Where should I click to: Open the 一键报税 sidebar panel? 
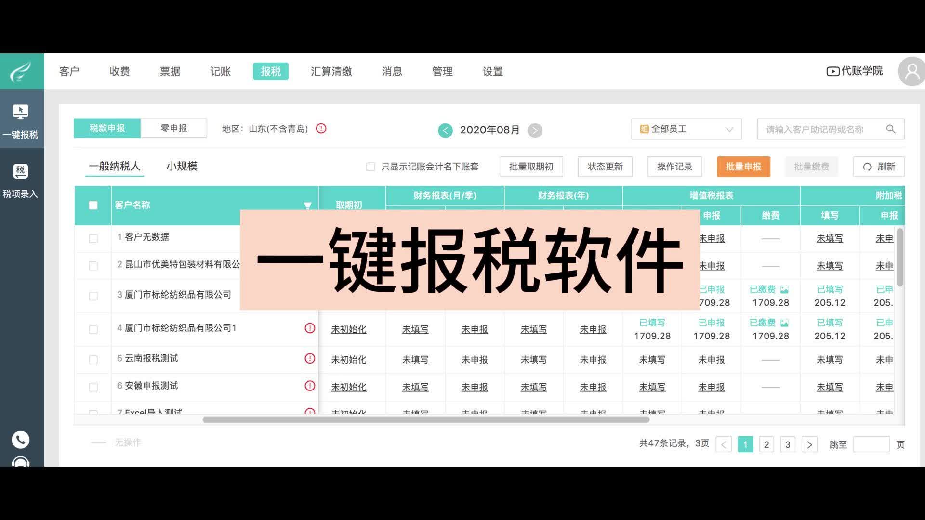tap(21, 119)
